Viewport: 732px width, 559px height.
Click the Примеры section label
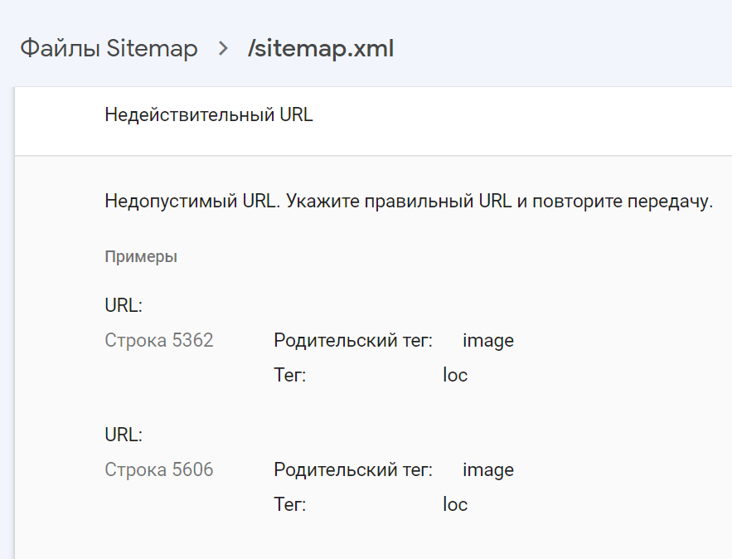(141, 256)
